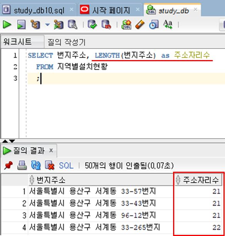Pin the query result with pushpin icon

[x=8, y=166]
